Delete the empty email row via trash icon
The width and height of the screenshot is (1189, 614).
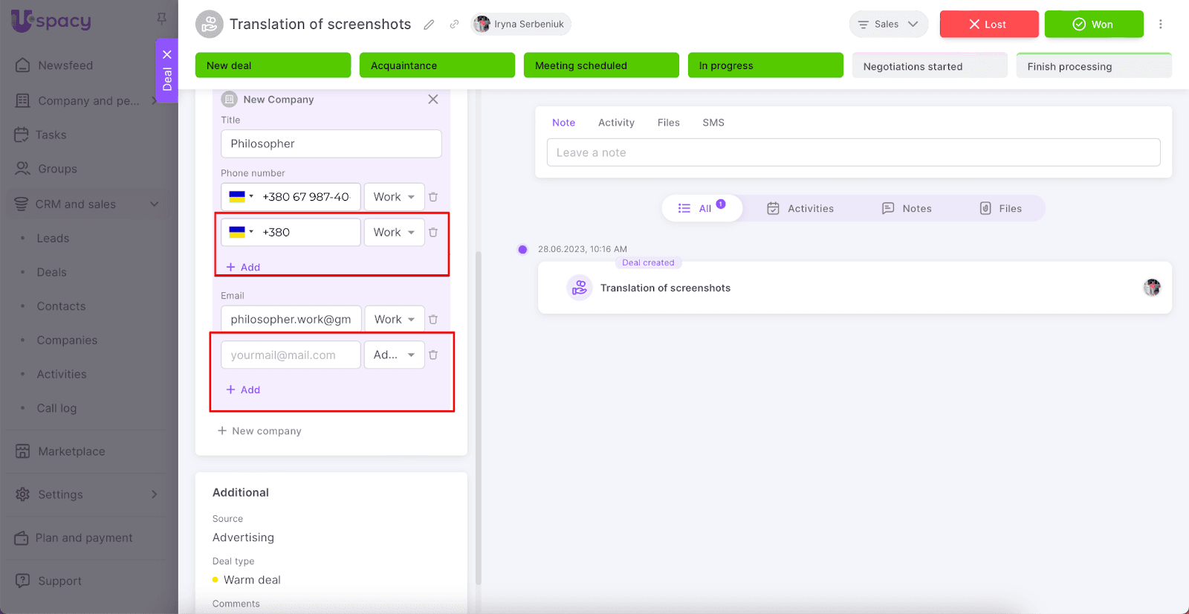click(433, 355)
